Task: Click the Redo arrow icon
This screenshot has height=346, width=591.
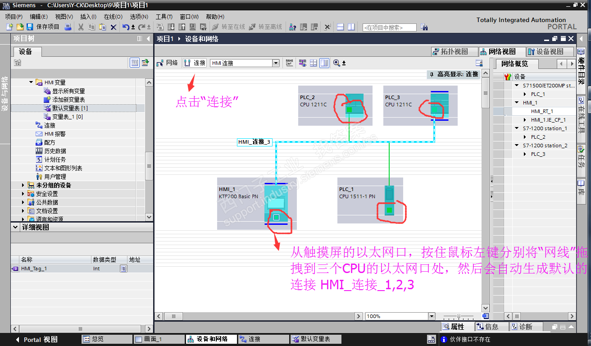Action: 141,27
